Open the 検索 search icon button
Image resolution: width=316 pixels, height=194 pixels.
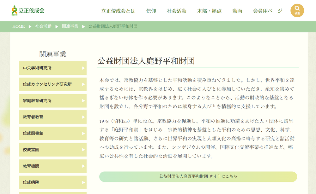pyautogui.click(x=297, y=10)
